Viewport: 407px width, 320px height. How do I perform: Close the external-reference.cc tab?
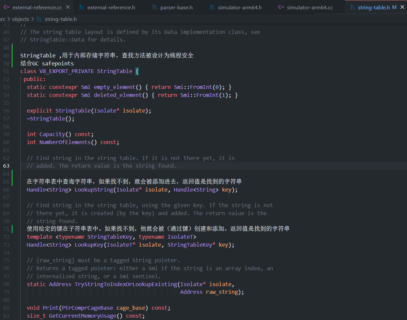pyautogui.click(x=68, y=7)
